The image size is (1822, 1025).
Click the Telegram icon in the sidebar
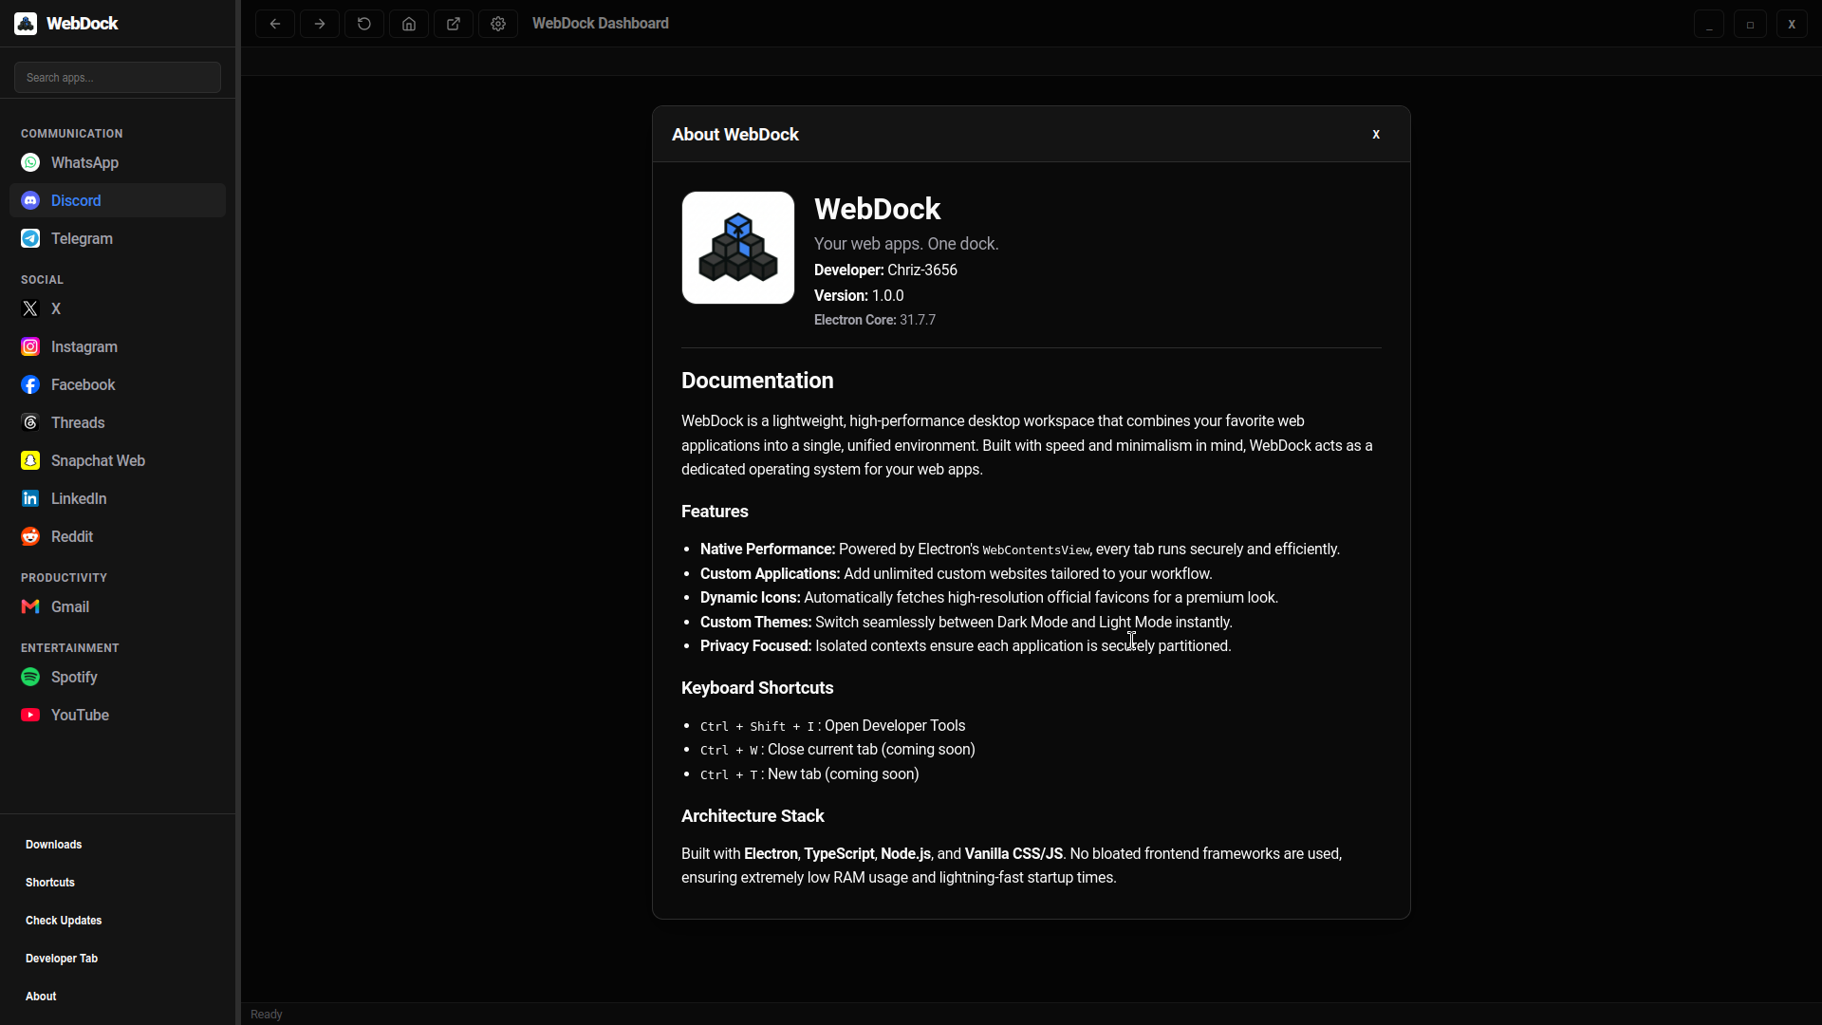coord(30,238)
